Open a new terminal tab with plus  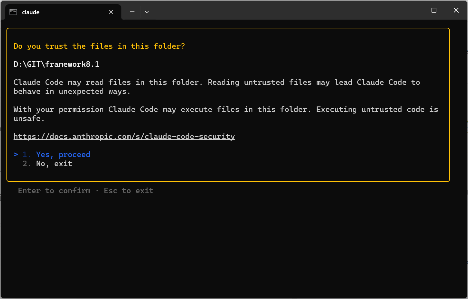[x=132, y=12]
